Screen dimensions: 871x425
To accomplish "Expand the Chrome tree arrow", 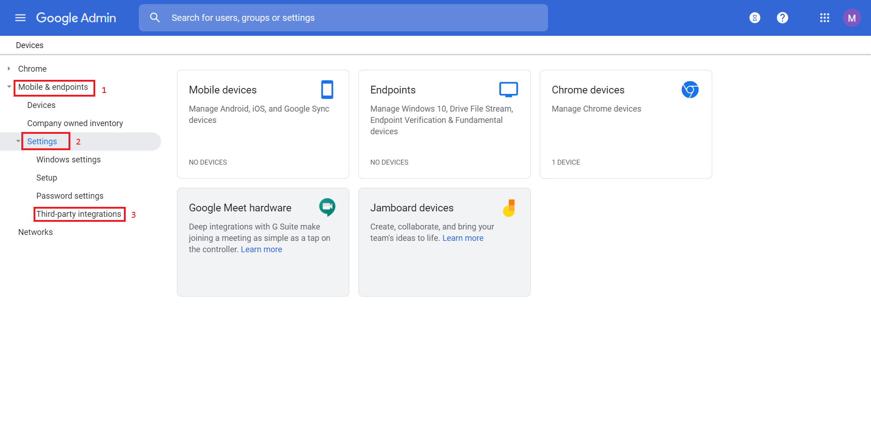I will [x=9, y=68].
